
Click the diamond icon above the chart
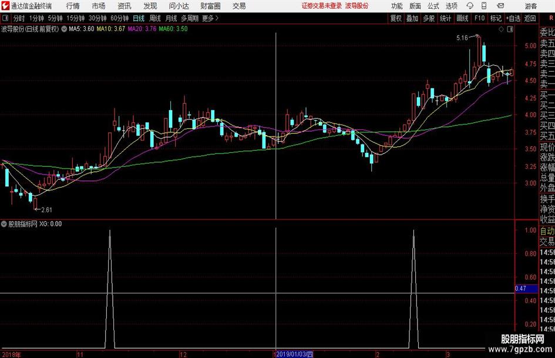coord(501,29)
